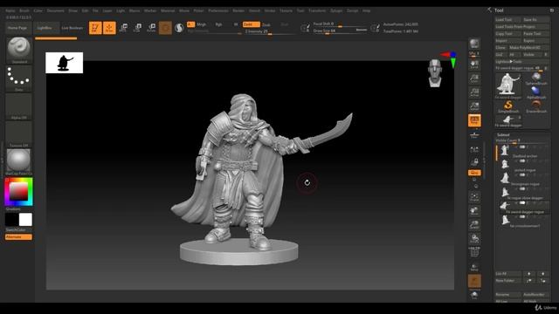This screenshot has height=314, width=559.
Task: Open the Brush menu
Action: 24,10
